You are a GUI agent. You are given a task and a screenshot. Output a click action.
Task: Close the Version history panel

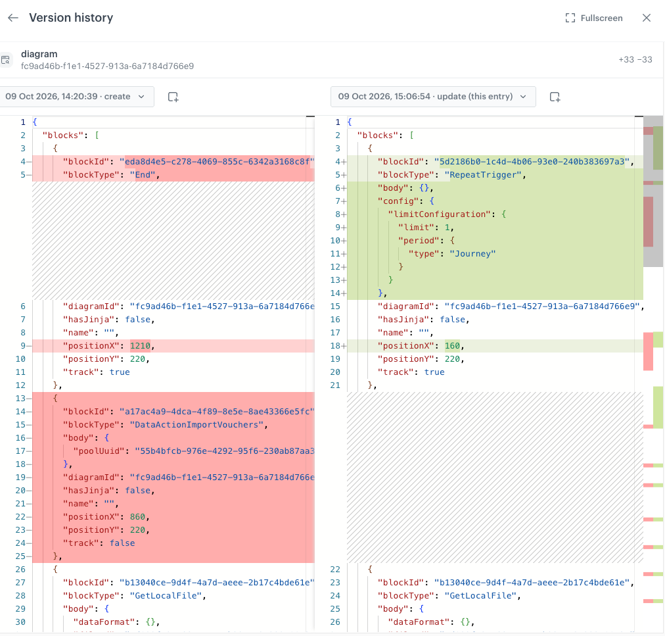pos(647,18)
